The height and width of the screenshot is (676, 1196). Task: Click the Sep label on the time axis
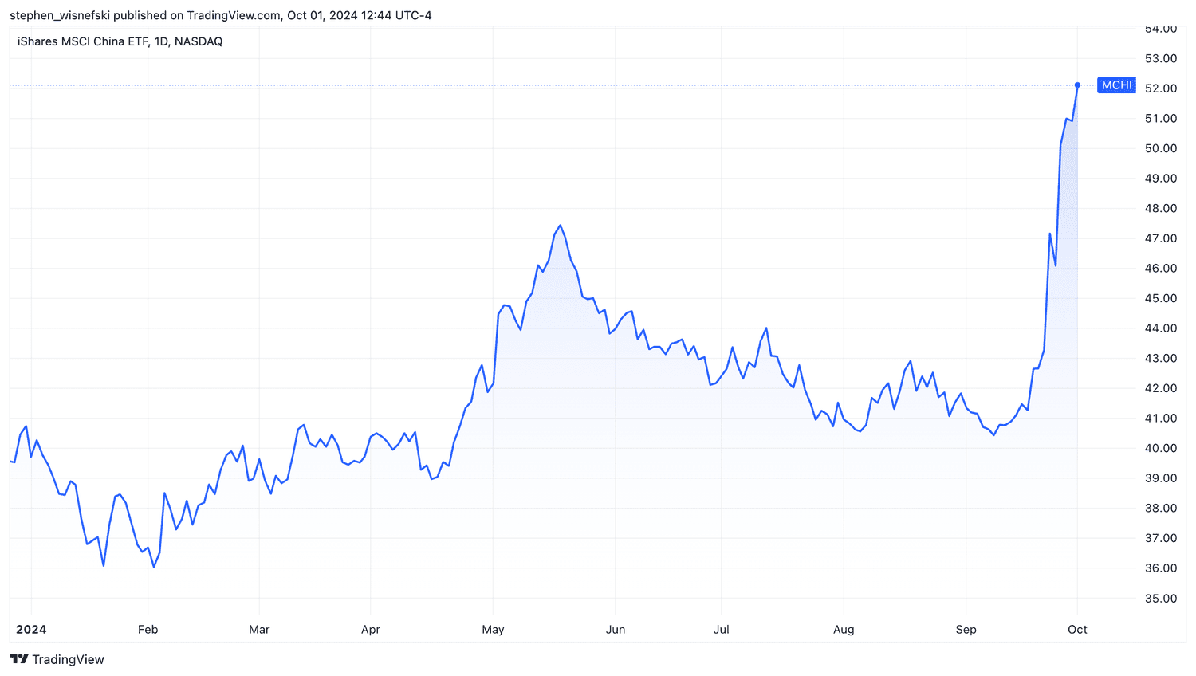(966, 630)
